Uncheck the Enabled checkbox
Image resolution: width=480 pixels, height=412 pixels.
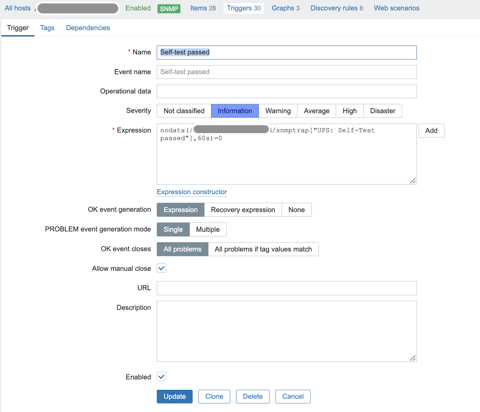pyautogui.click(x=161, y=377)
